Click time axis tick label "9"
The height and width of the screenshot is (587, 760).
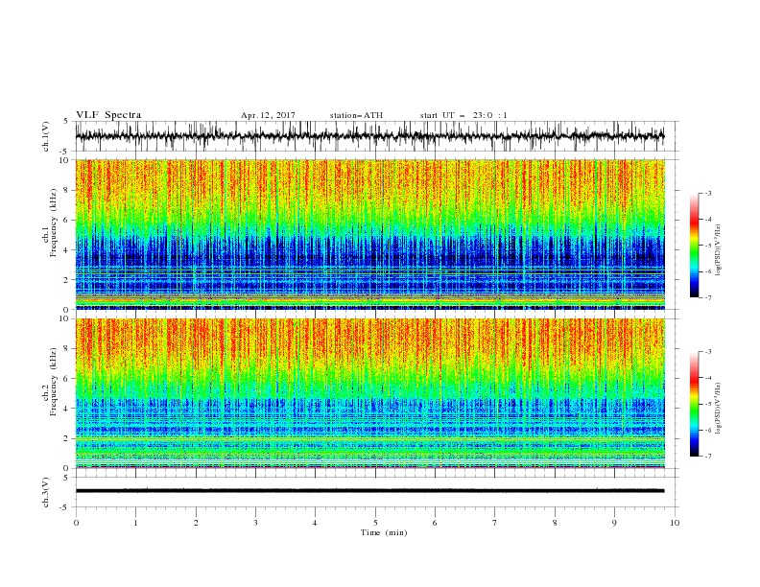coord(614,523)
